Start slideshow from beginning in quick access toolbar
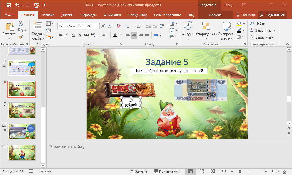This screenshot has height=175, width=292. (36, 5)
